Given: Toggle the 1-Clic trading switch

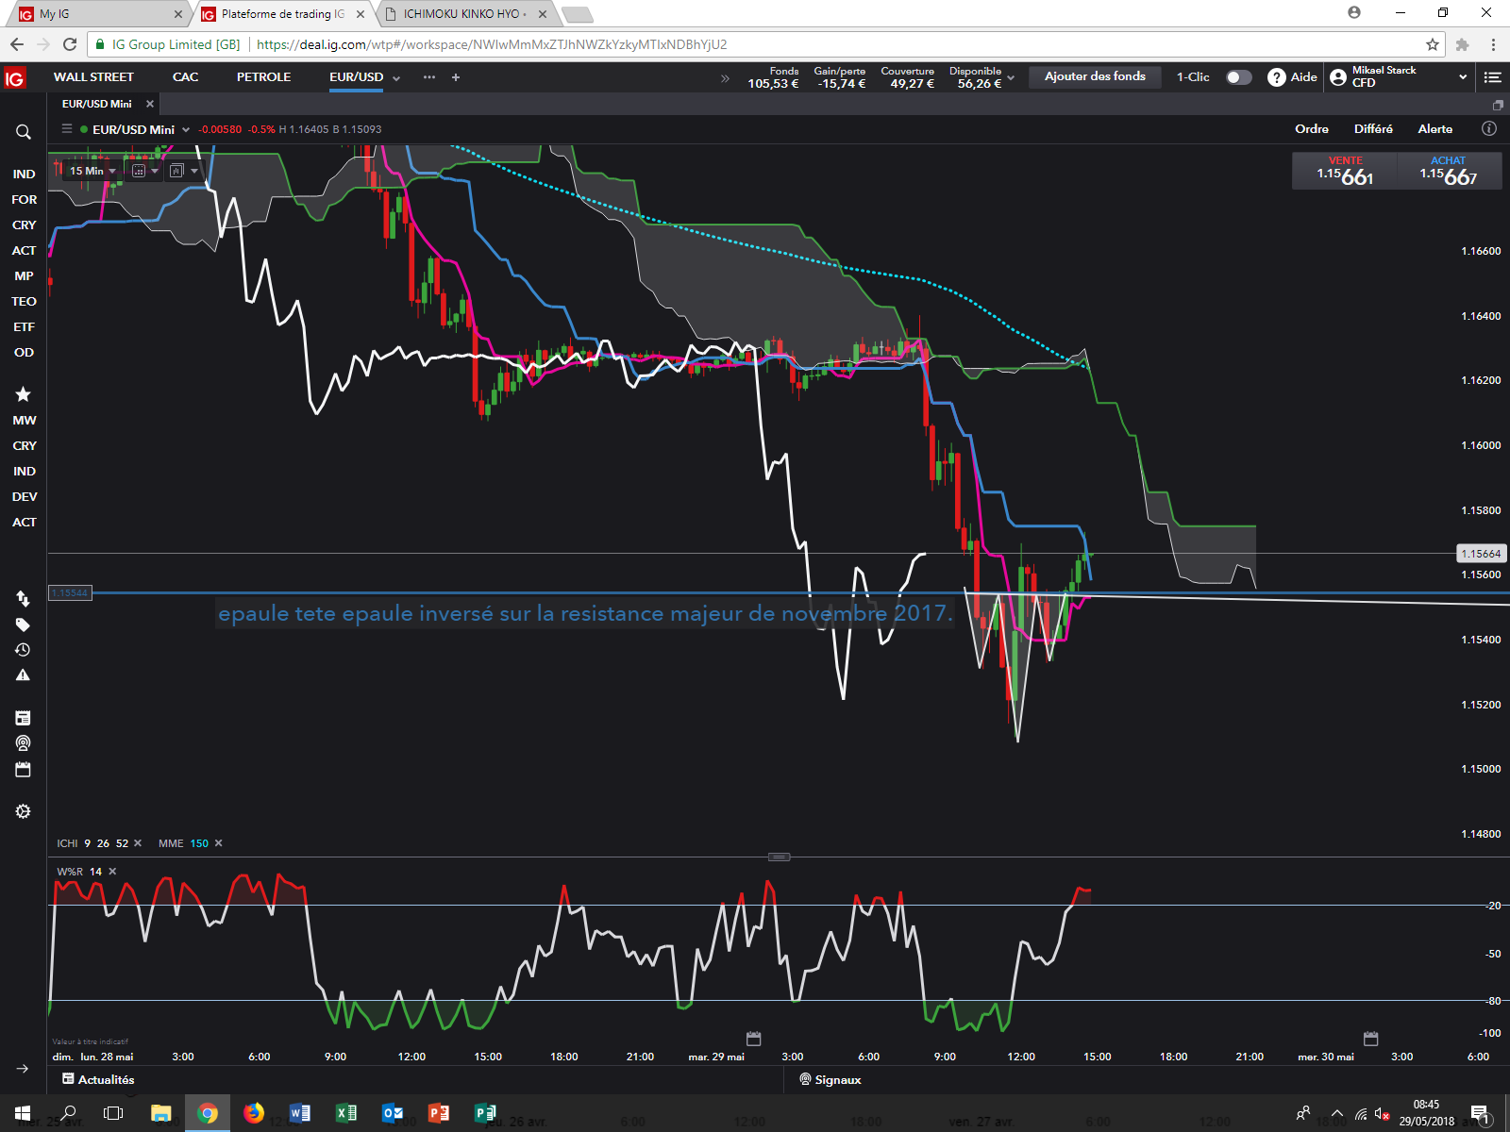Looking at the screenshot, I should [x=1238, y=77].
